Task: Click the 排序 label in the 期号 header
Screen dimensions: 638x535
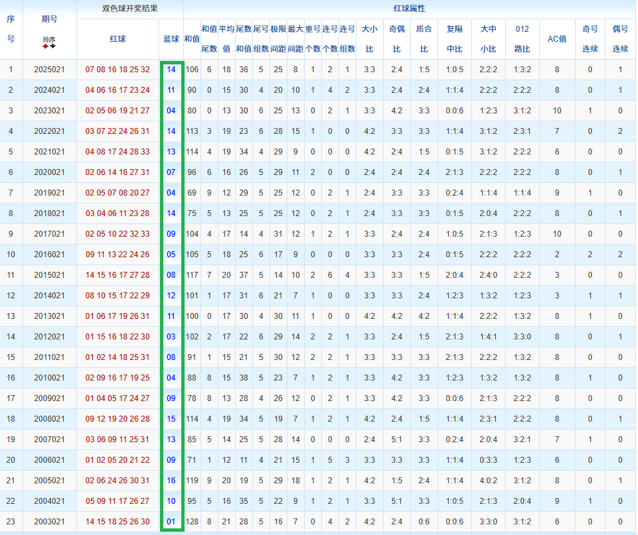Action: (x=49, y=39)
